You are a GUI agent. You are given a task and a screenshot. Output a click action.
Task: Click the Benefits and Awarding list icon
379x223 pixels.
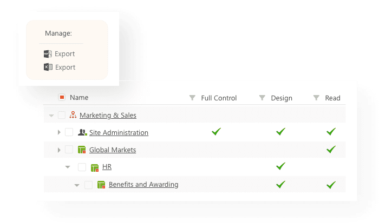pos(101,185)
